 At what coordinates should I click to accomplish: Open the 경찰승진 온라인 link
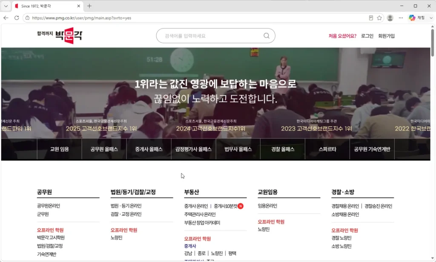(x=378, y=206)
